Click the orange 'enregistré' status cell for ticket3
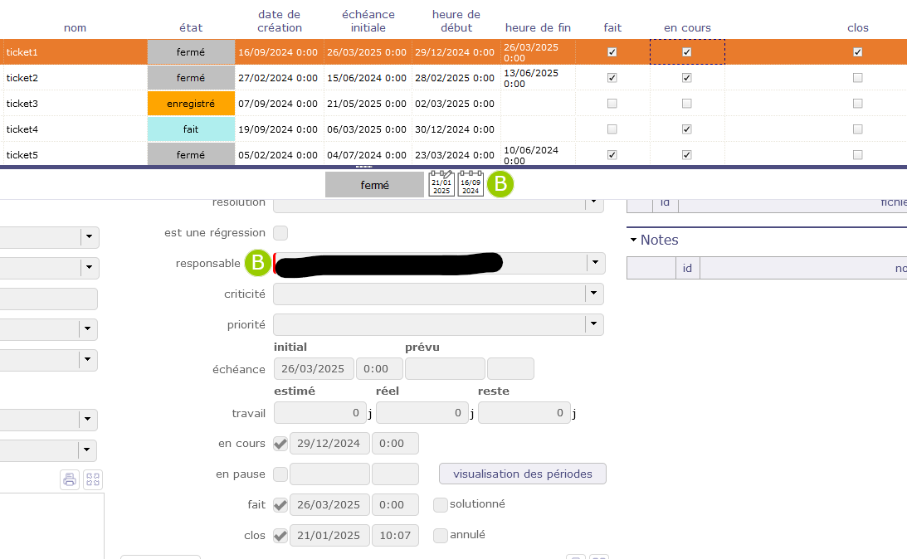Screen dimensions: 907x559 (x=191, y=104)
